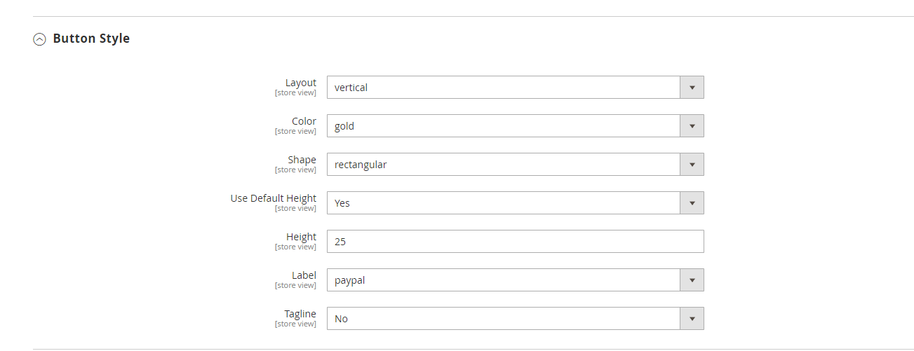The width and height of the screenshot is (914, 351).
Task: Open the Shape dropdown showing rectangular
Action: pyautogui.click(x=504, y=165)
